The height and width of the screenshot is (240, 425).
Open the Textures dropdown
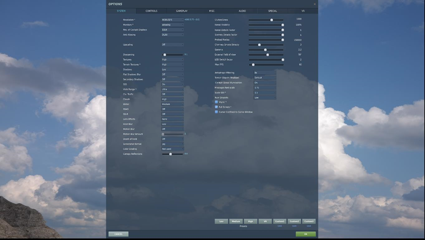click(173, 59)
